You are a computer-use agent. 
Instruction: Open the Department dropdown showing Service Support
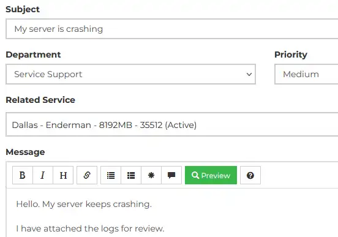[130, 74]
